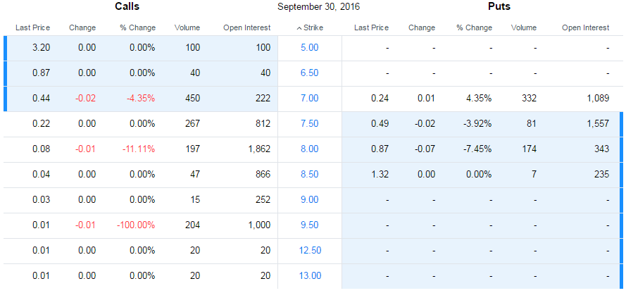This screenshot has height=293, width=626.
Task: Sort by Puts Open Interest column header
Action: tap(586, 28)
